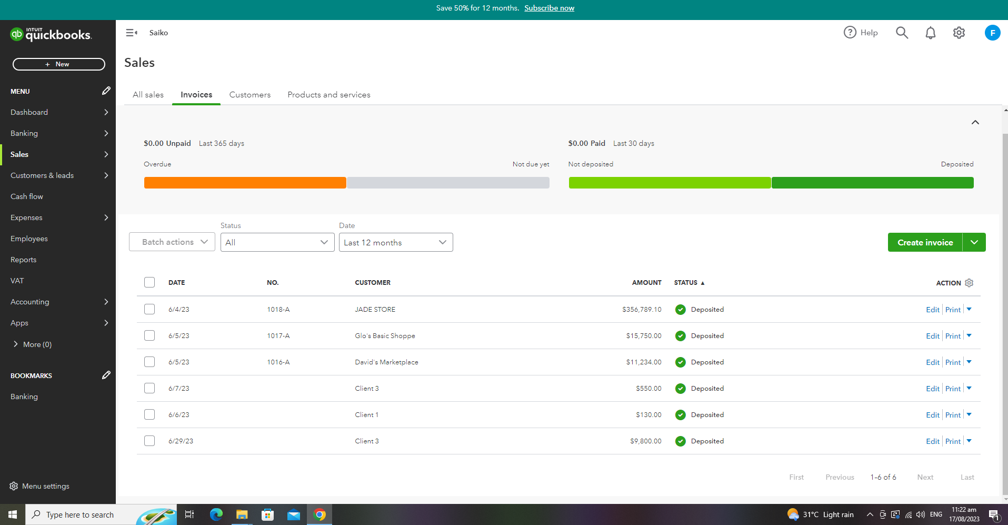
Task: Open Task View in the taskbar
Action: point(189,514)
